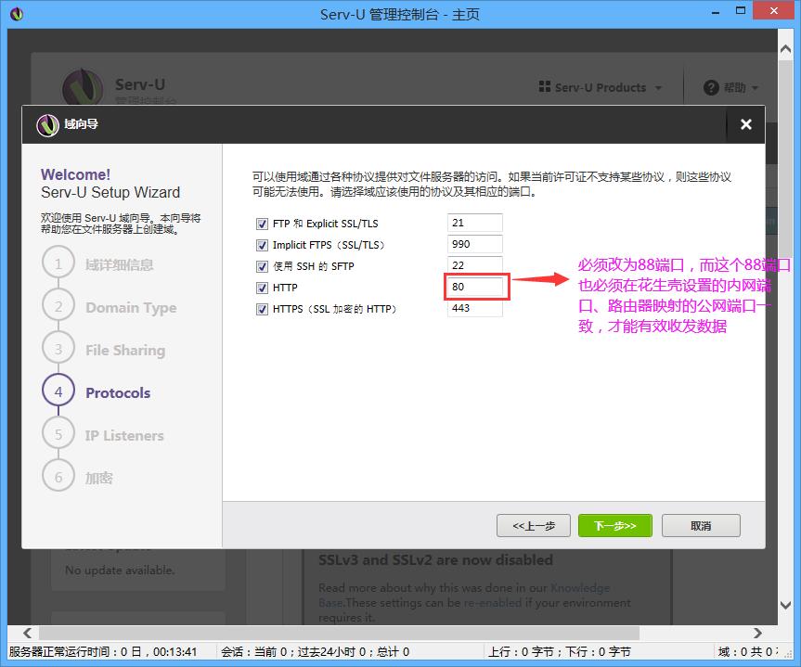Click the Serv-U logo in the wizard header
Viewport: 801px width, 667px height.
47,124
